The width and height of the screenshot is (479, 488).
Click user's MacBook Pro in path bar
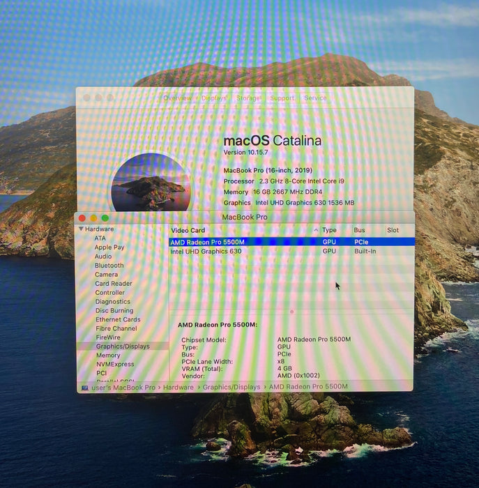coord(123,388)
